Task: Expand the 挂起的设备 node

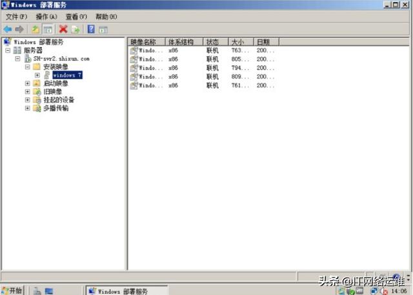Action: (x=27, y=100)
